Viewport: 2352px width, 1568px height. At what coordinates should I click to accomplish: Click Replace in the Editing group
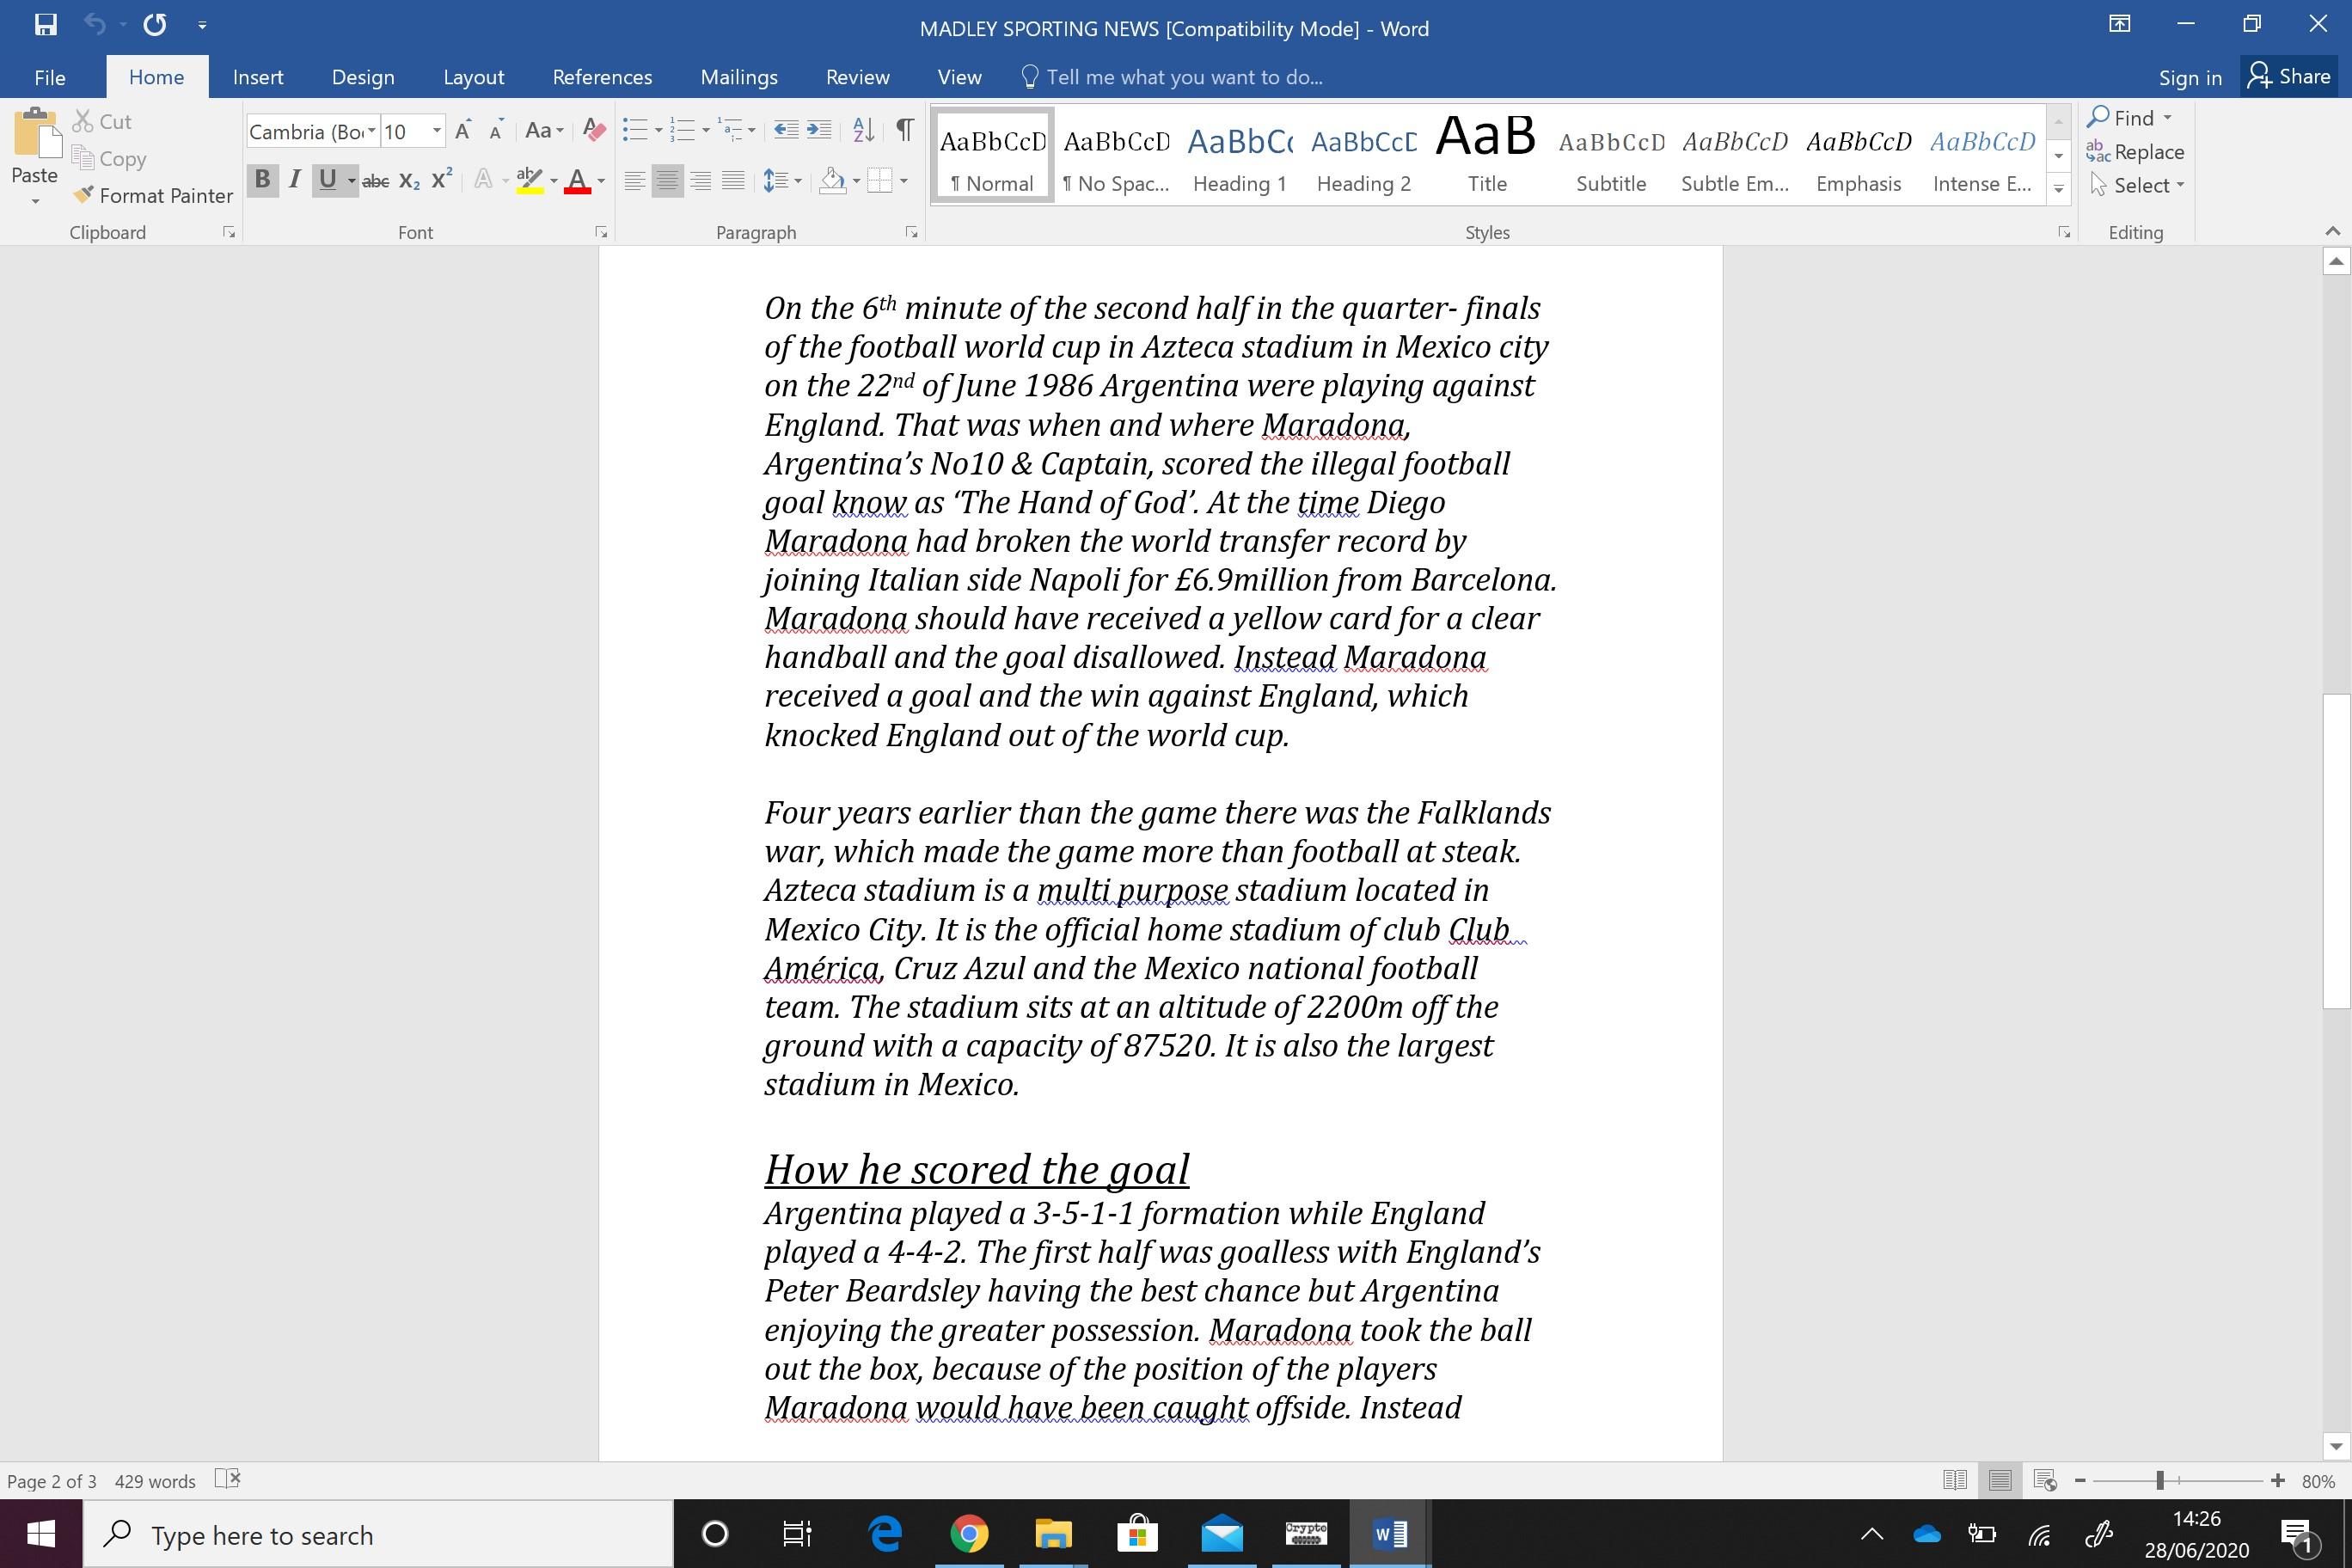tap(2136, 152)
